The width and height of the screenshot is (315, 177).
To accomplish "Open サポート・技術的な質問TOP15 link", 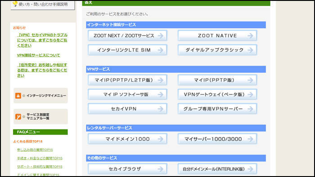I will (40, 167).
